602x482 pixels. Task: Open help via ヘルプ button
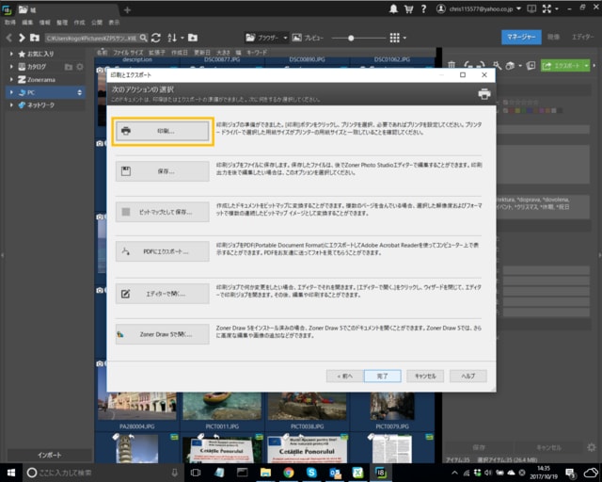(x=467, y=376)
